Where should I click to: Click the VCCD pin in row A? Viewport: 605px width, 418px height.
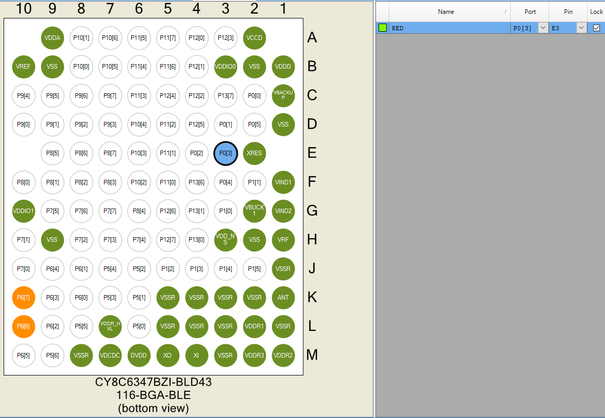[254, 38]
